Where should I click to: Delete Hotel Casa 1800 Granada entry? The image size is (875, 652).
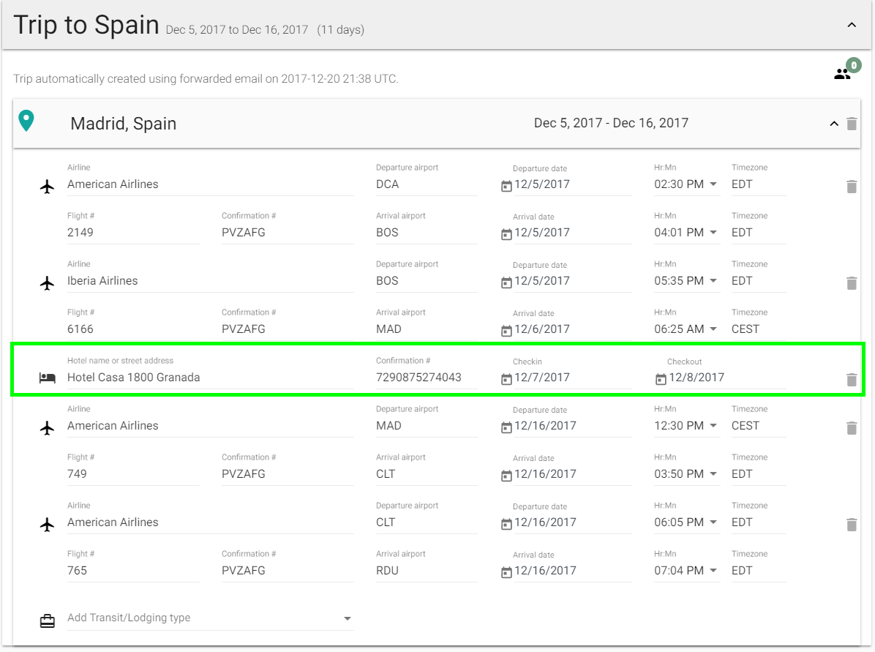point(852,380)
